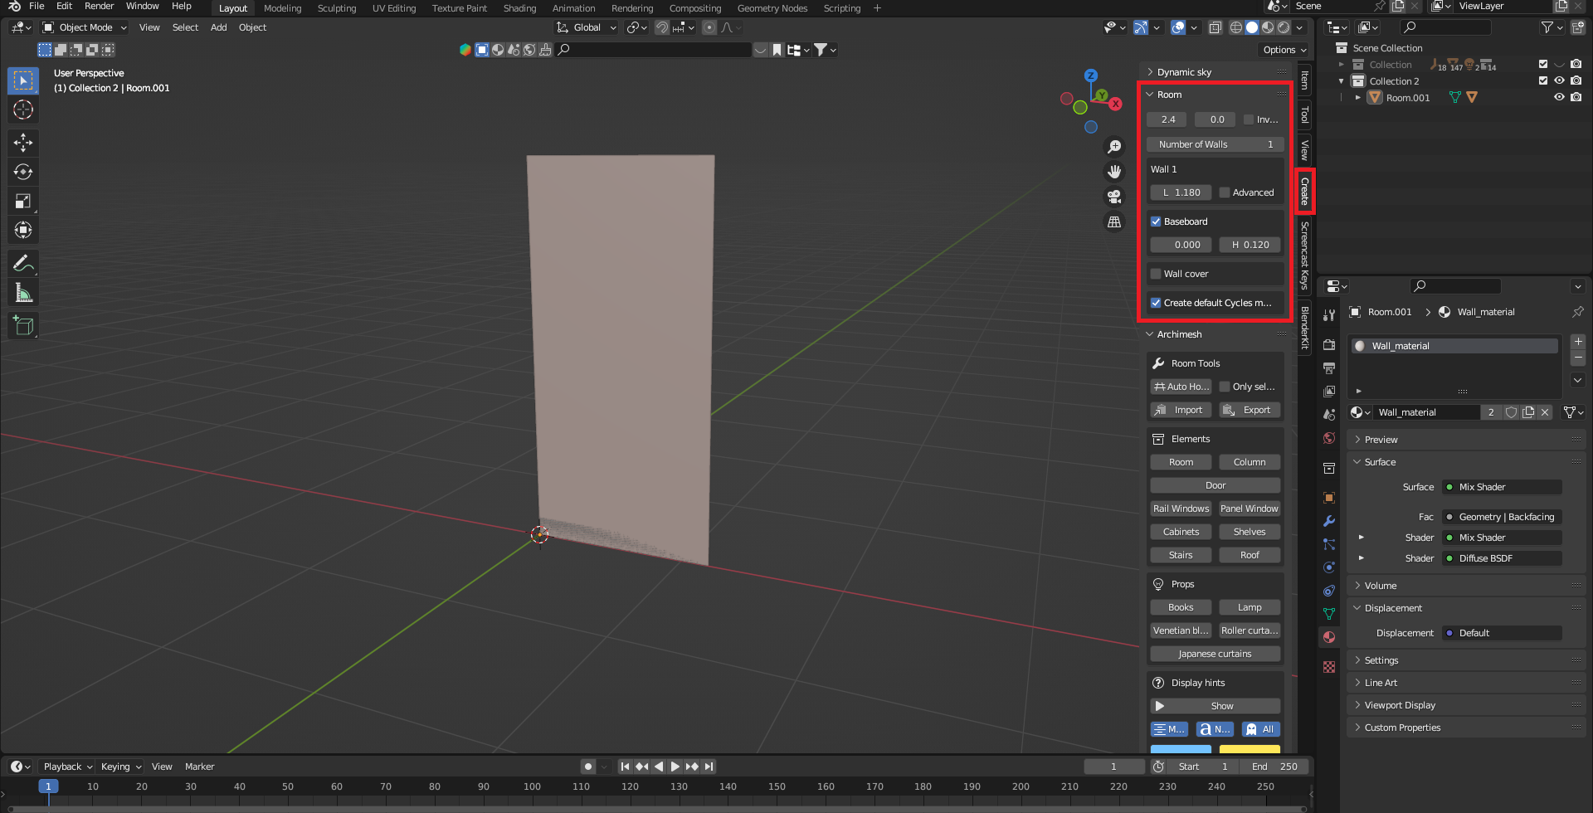
Task: Open the Modifiers wrench properties tab
Action: coord(1329,521)
